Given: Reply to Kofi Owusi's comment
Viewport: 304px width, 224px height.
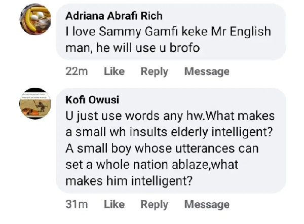Looking at the screenshot, I should click(154, 204).
